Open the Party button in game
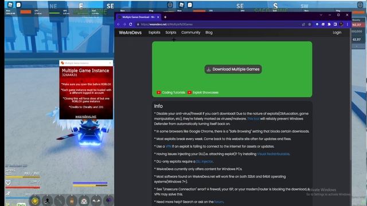The image size is (367, 206). point(21,204)
